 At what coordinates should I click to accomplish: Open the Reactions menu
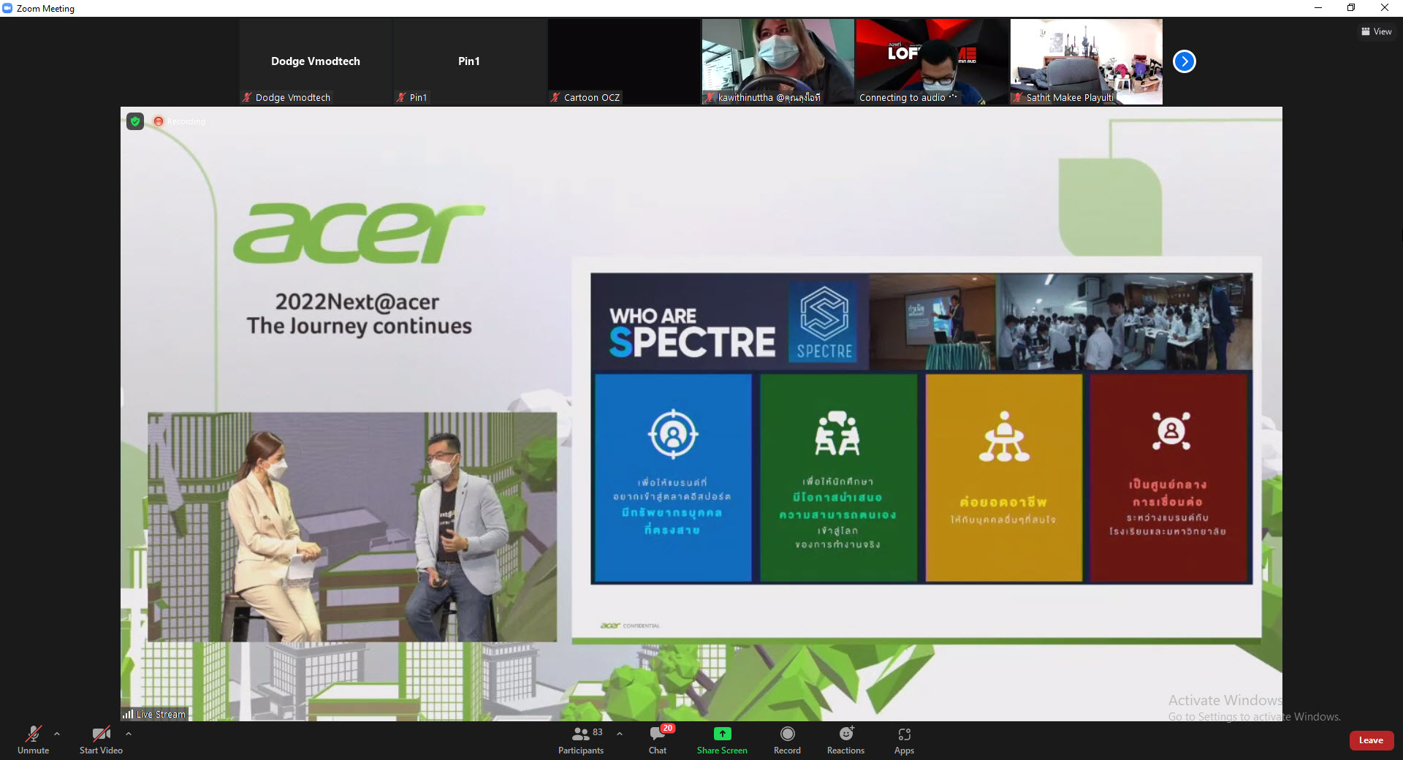click(845, 740)
